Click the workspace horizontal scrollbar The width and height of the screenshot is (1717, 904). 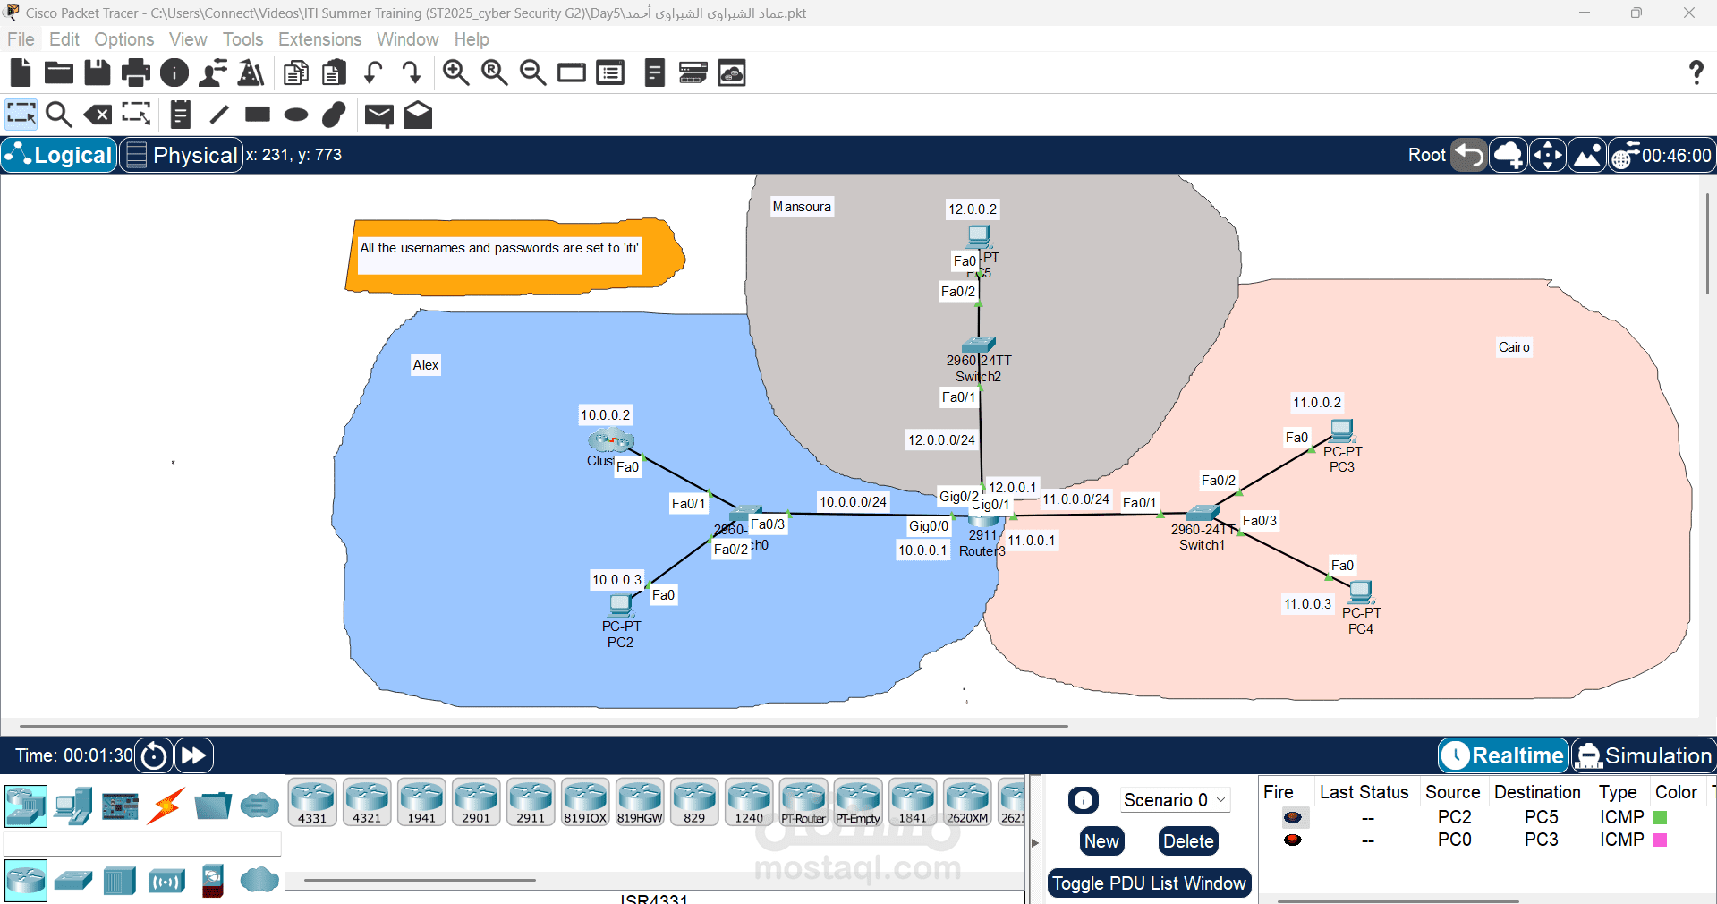point(543,726)
